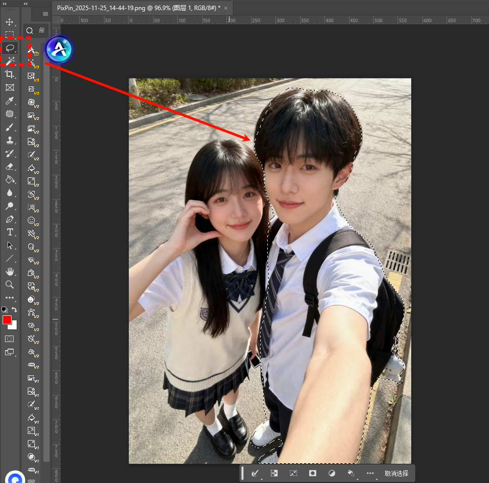Viewport: 489px width, 483px height.
Task: Activate the Zoom magnifier tool
Action: click(x=10, y=285)
